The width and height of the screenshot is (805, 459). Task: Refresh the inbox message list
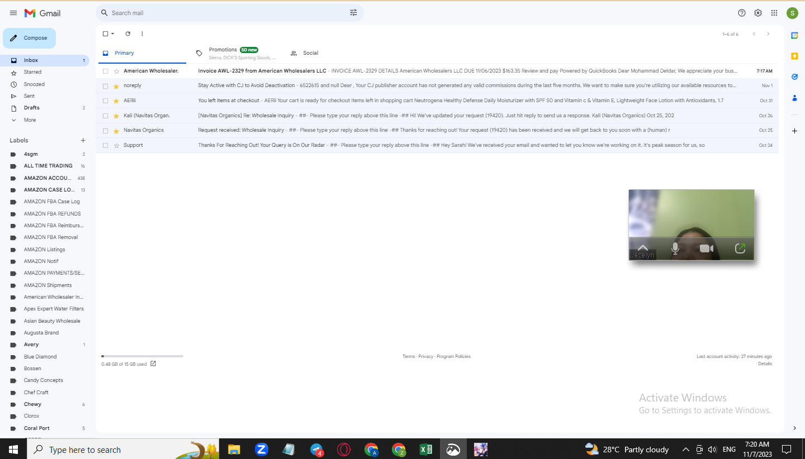coord(127,34)
